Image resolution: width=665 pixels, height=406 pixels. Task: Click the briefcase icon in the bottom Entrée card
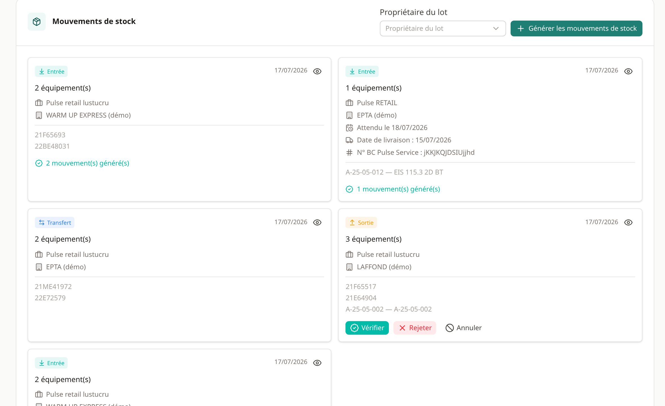click(39, 394)
